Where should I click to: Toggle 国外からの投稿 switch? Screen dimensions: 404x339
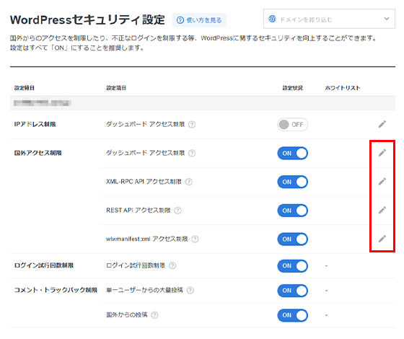point(292,315)
